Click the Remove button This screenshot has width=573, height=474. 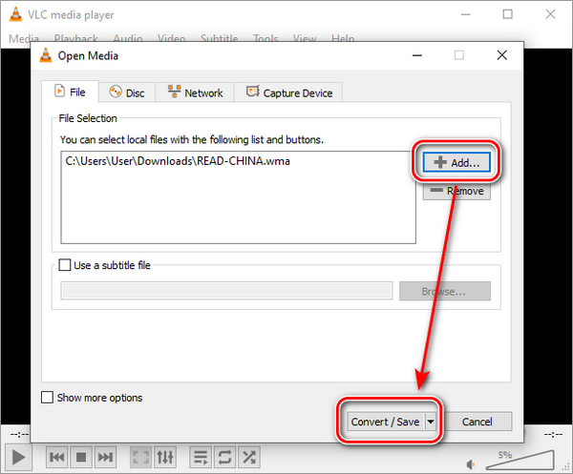coord(456,191)
